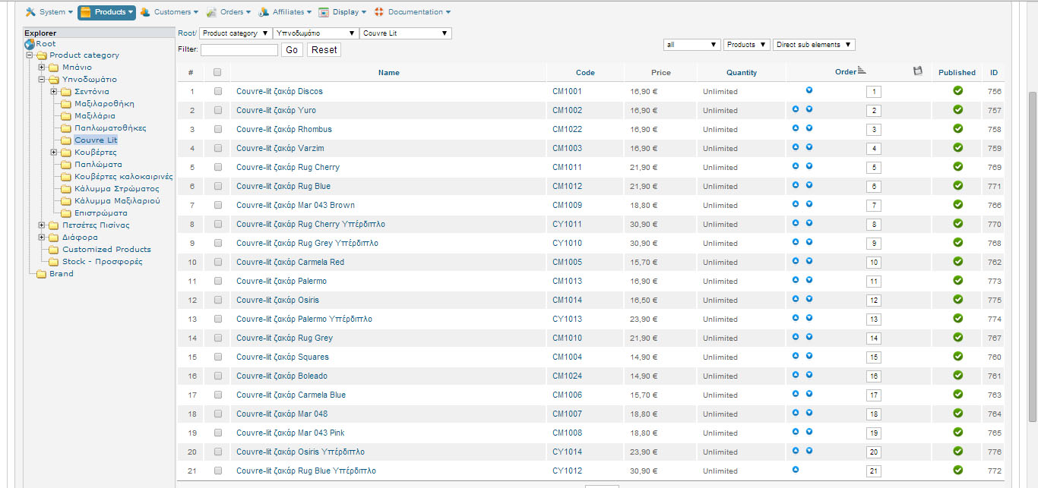
Task: Expand the Μπάνιο folder in the tree
Action: pyautogui.click(x=43, y=68)
